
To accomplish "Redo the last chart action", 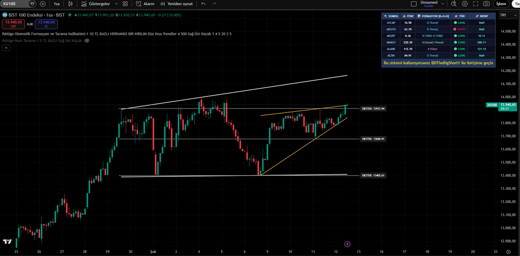I will tap(214, 3).
